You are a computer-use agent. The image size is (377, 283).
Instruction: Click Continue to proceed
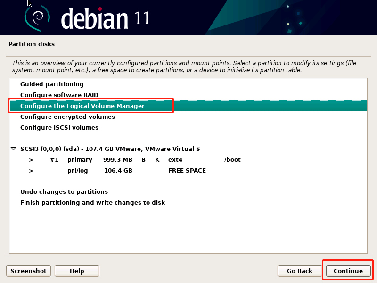(348, 271)
